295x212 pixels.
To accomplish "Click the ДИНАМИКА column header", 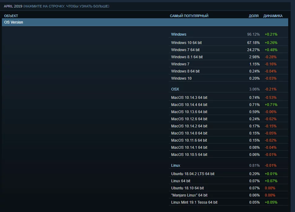I will (273, 16).
